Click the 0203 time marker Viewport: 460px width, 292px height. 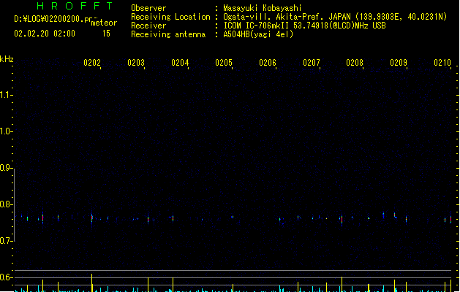coord(136,63)
